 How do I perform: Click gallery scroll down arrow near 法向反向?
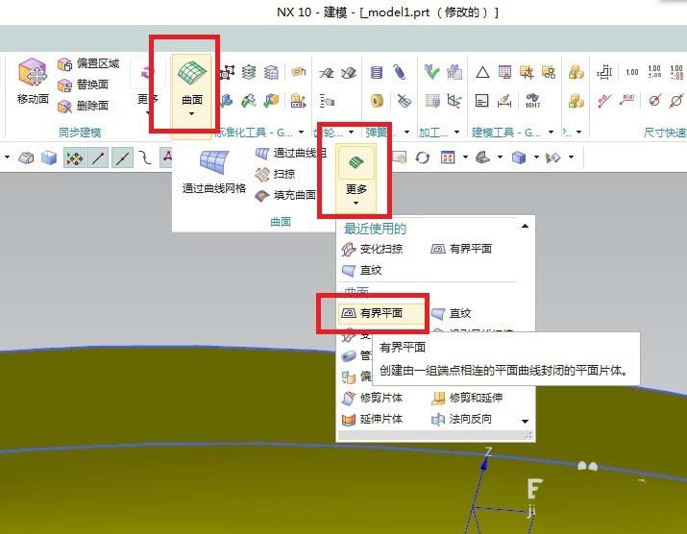click(525, 422)
